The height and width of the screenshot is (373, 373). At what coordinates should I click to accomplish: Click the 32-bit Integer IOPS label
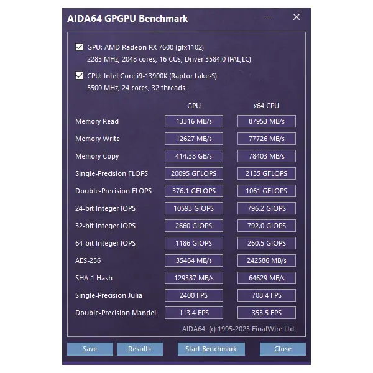pos(106,226)
